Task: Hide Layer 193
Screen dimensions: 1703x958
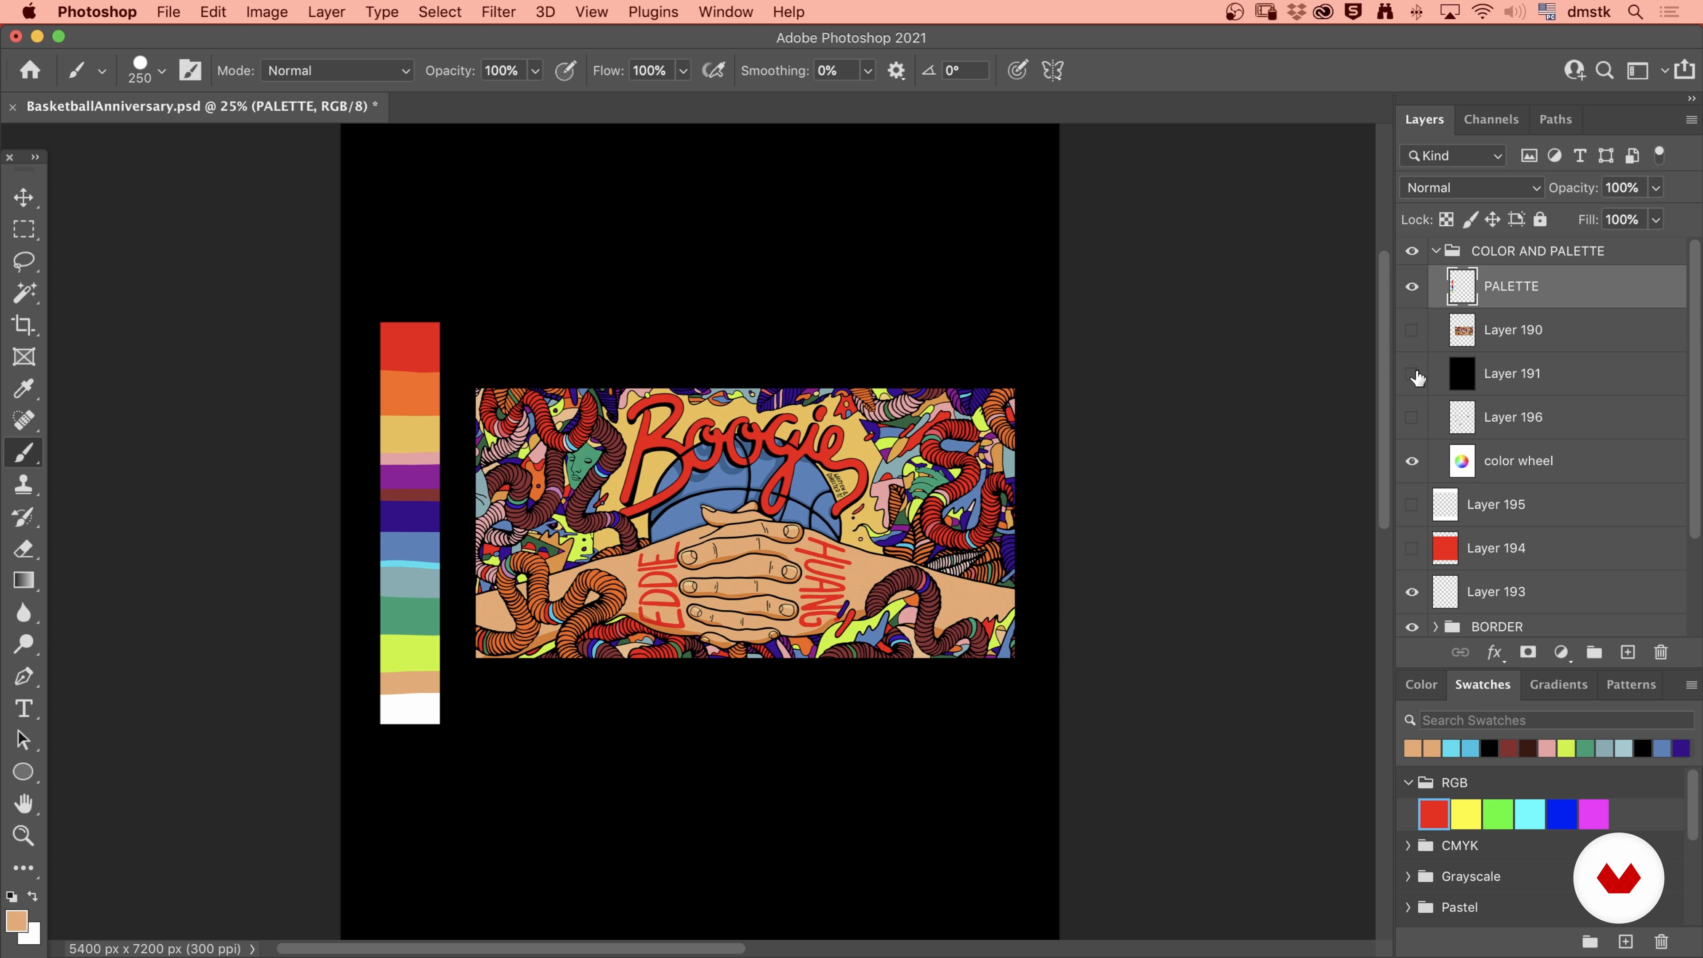Action: (1412, 592)
